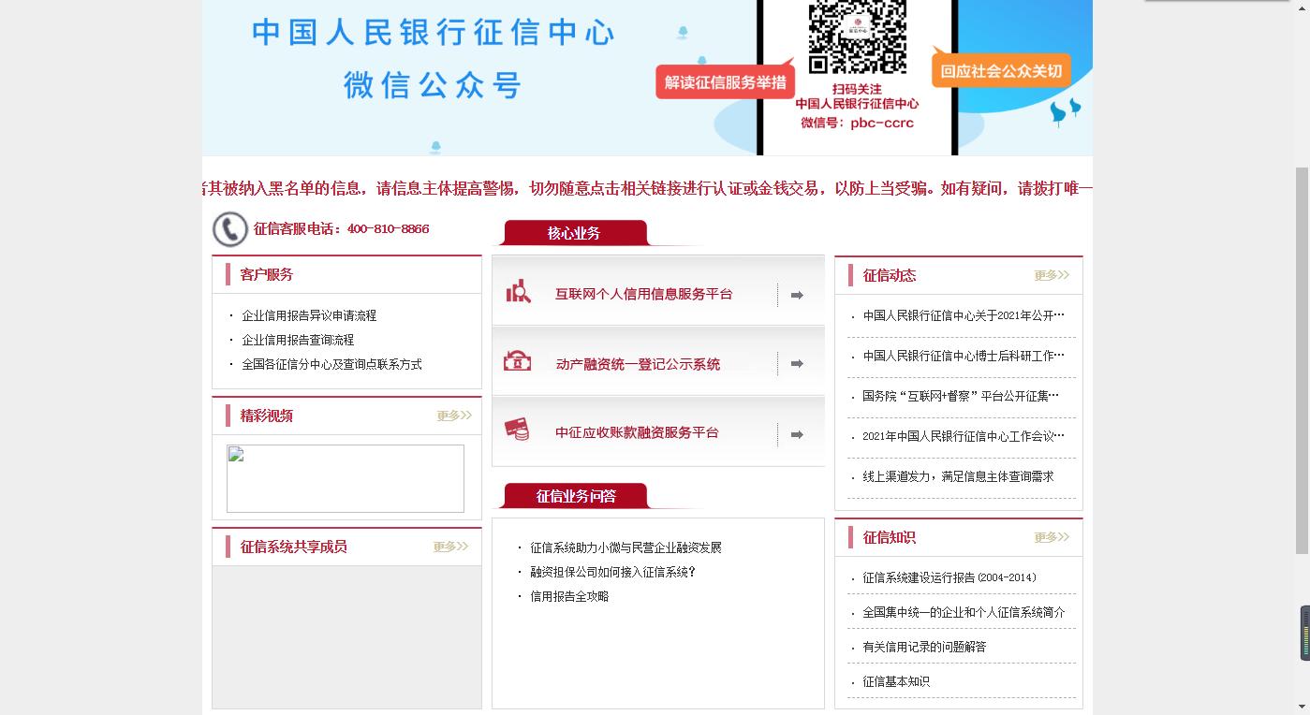Viewport: 1310px width, 715px height.
Task: Open 互联网个人信用信息服务平台 text link
Action: [x=644, y=294]
